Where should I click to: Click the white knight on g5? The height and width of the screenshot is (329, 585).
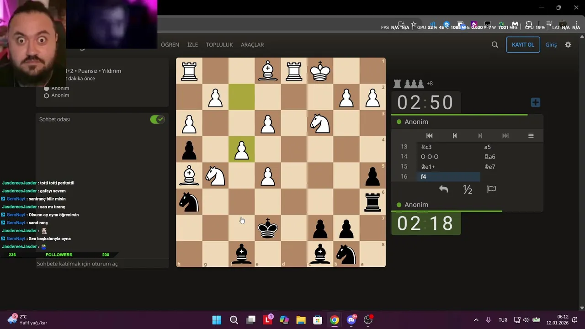(215, 175)
